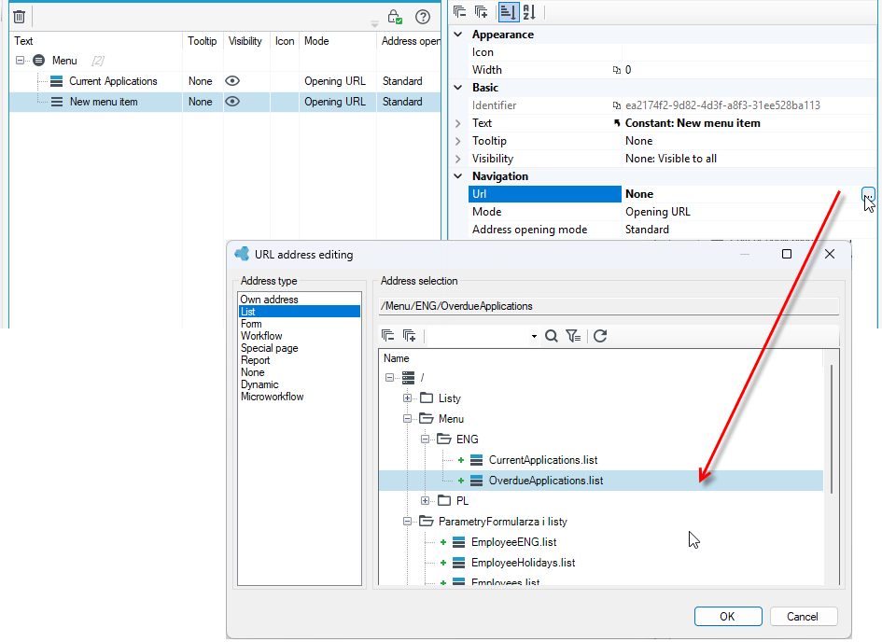Confirm with the OK button
Image resolution: width=882 pixels, height=642 pixels.
point(728,616)
